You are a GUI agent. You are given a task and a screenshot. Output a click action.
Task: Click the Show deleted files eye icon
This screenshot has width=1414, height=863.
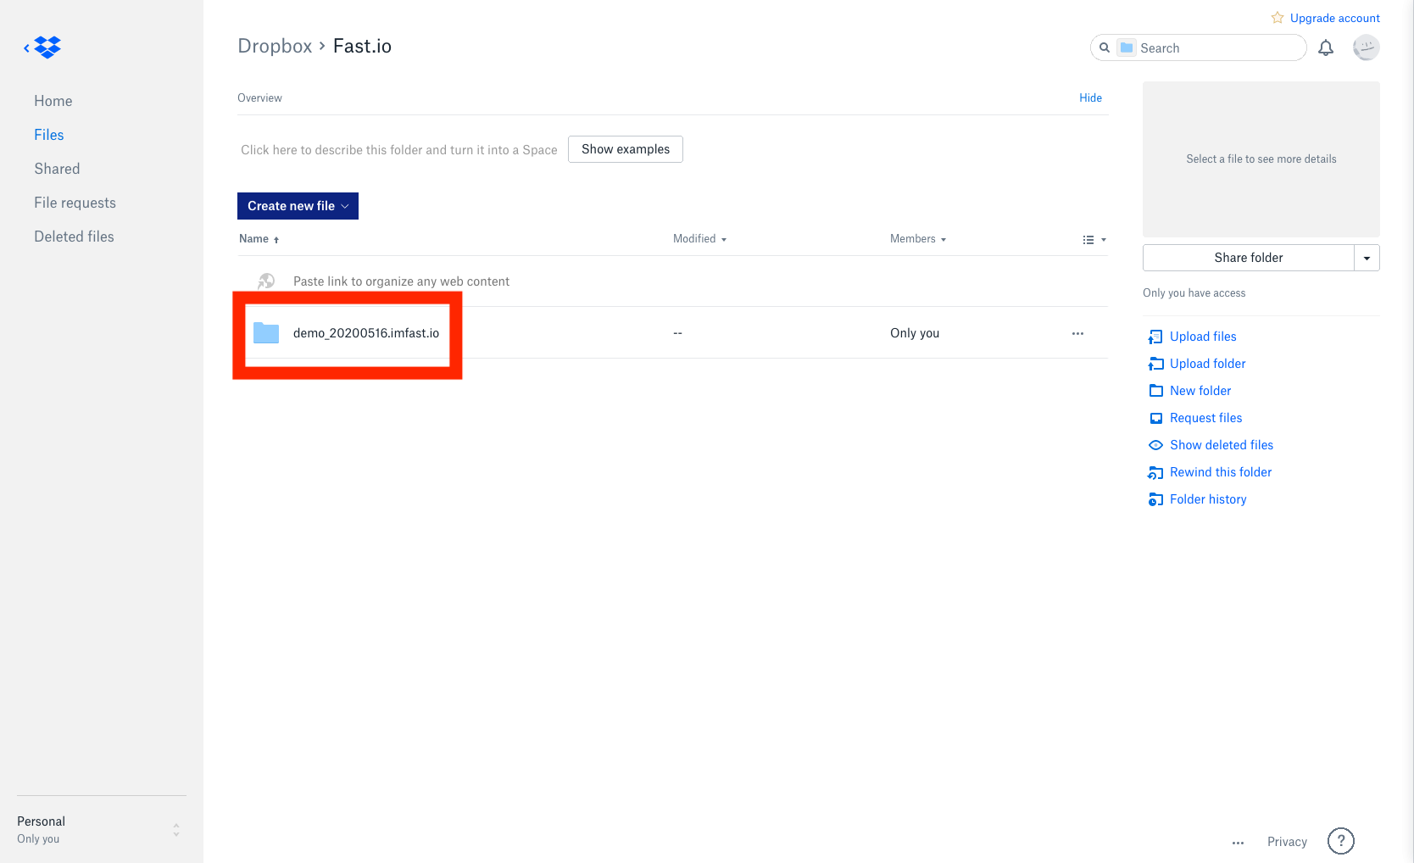tap(1155, 445)
